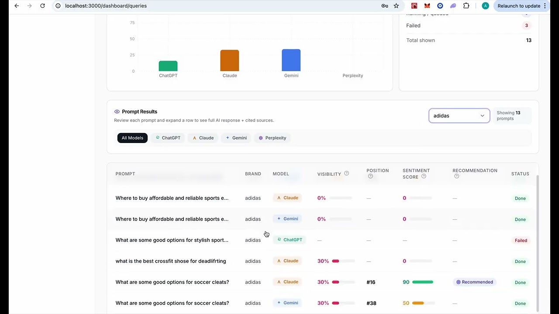Open the Extensions puzzle menu
The width and height of the screenshot is (559, 314).
pos(466,6)
